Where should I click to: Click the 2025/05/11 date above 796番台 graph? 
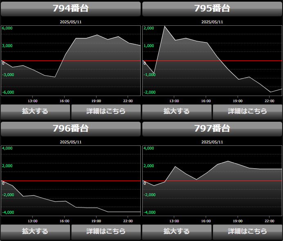pos(71,142)
